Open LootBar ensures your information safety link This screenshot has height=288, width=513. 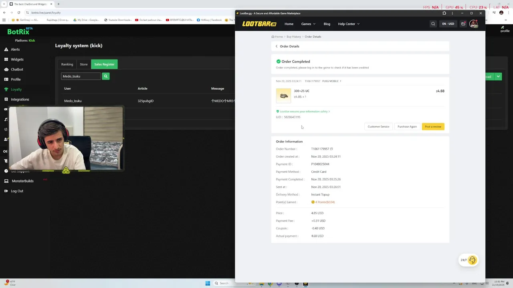303,111
